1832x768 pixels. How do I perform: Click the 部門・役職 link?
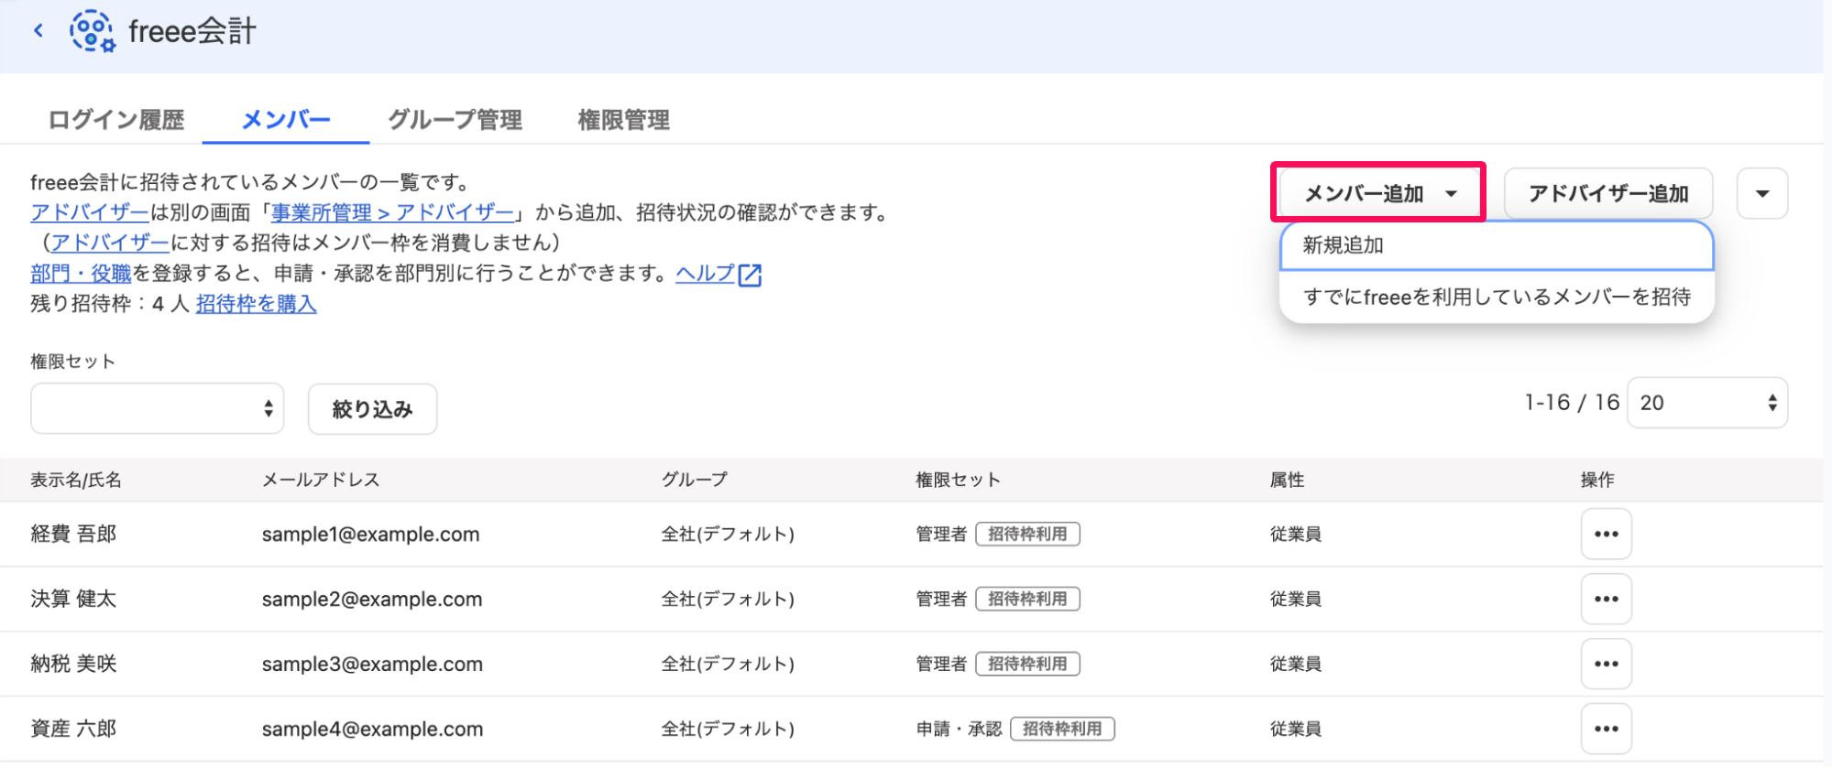click(x=81, y=274)
